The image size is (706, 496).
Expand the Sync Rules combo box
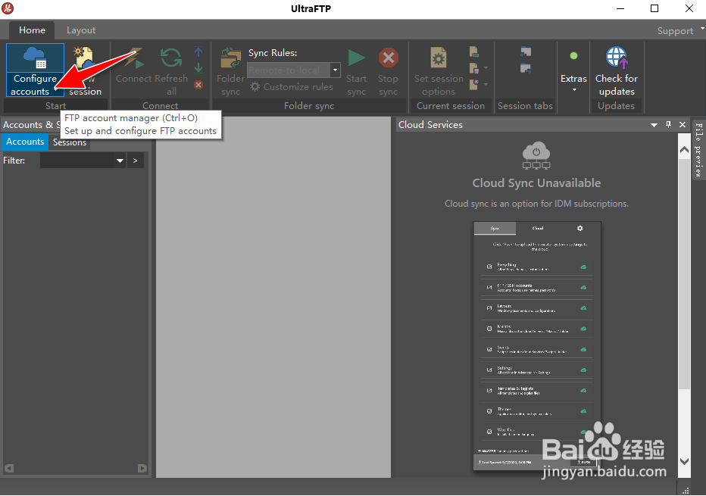click(x=335, y=70)
